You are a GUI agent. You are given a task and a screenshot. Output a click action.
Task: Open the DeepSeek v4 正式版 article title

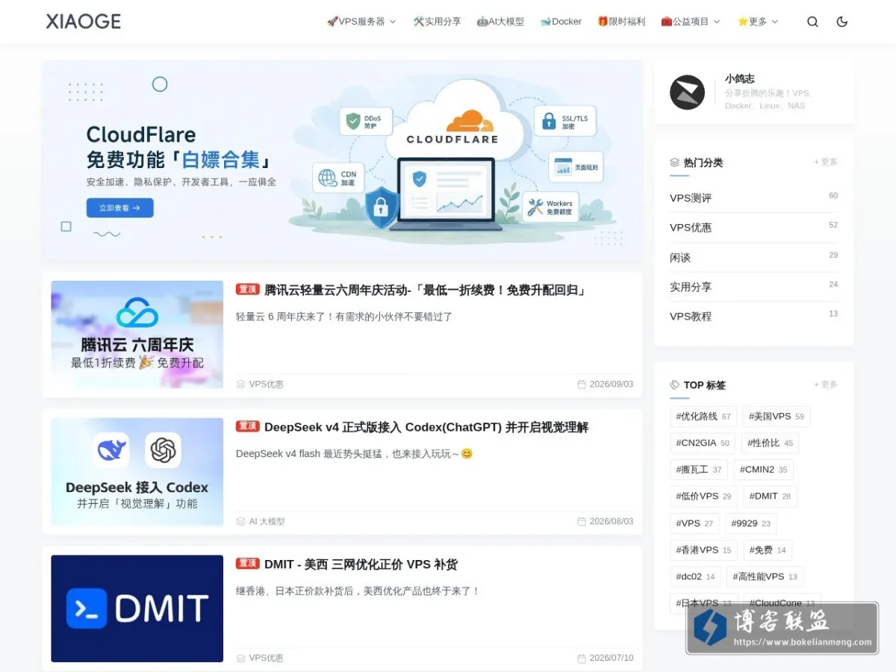coord(426,427)
